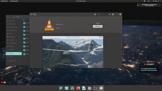Launch LibreOffice Writer from the dock
Viewport: 162px width, 91px height.
coord(84,88)
